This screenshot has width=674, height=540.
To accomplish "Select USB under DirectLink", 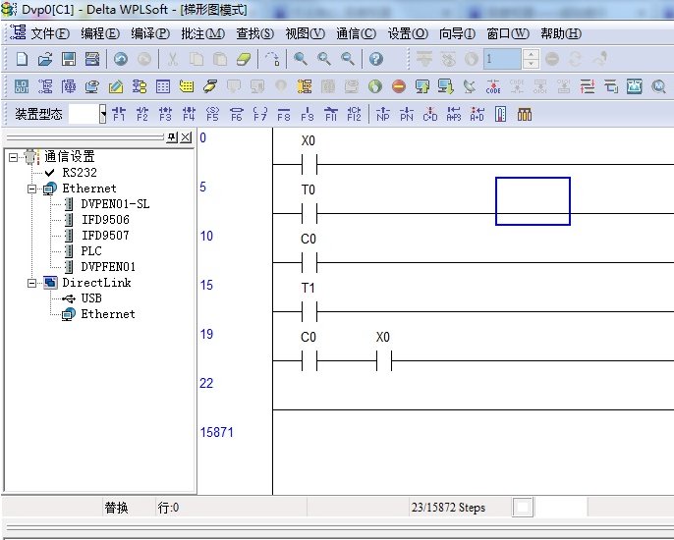I will click(x=91, y=298).
